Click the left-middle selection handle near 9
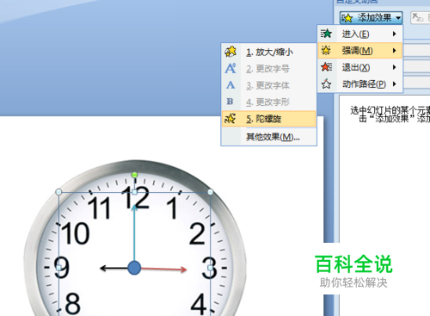This screenshot has height=316, width=430. [x=58, y=268]
